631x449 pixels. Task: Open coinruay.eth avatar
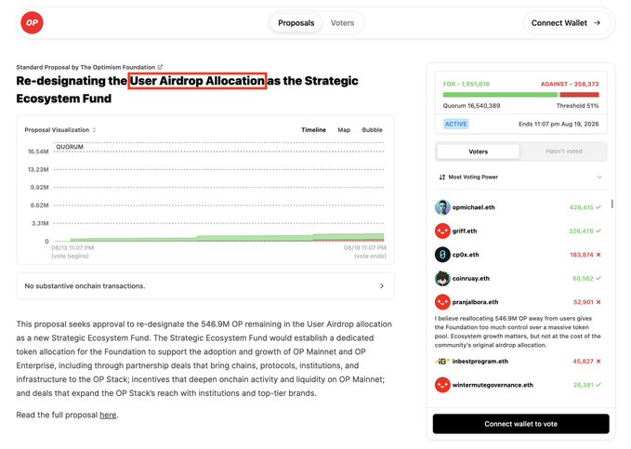point(442,278)
